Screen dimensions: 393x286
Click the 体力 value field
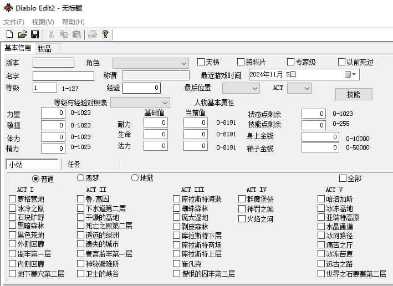click(53, 137)
